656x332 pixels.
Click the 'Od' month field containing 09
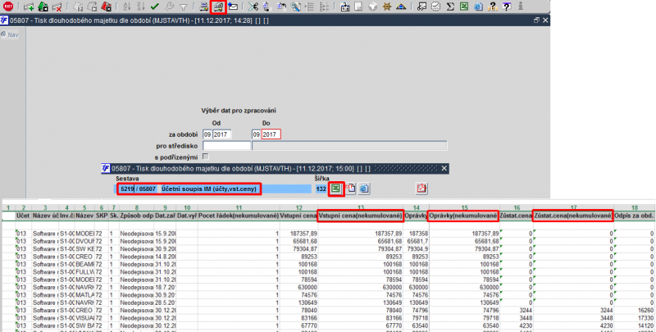click(x=207, y=134)
